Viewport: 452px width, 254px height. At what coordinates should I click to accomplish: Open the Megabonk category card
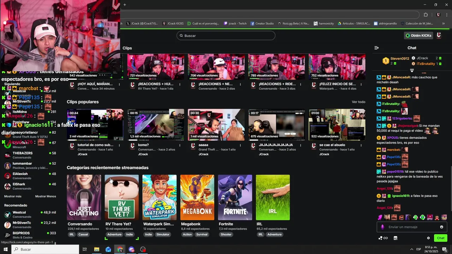click(197, 197)
